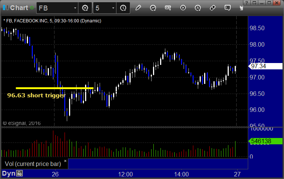Click the 26 date axis label
This screenshot has width=284, height=179.
click(55, 174)
